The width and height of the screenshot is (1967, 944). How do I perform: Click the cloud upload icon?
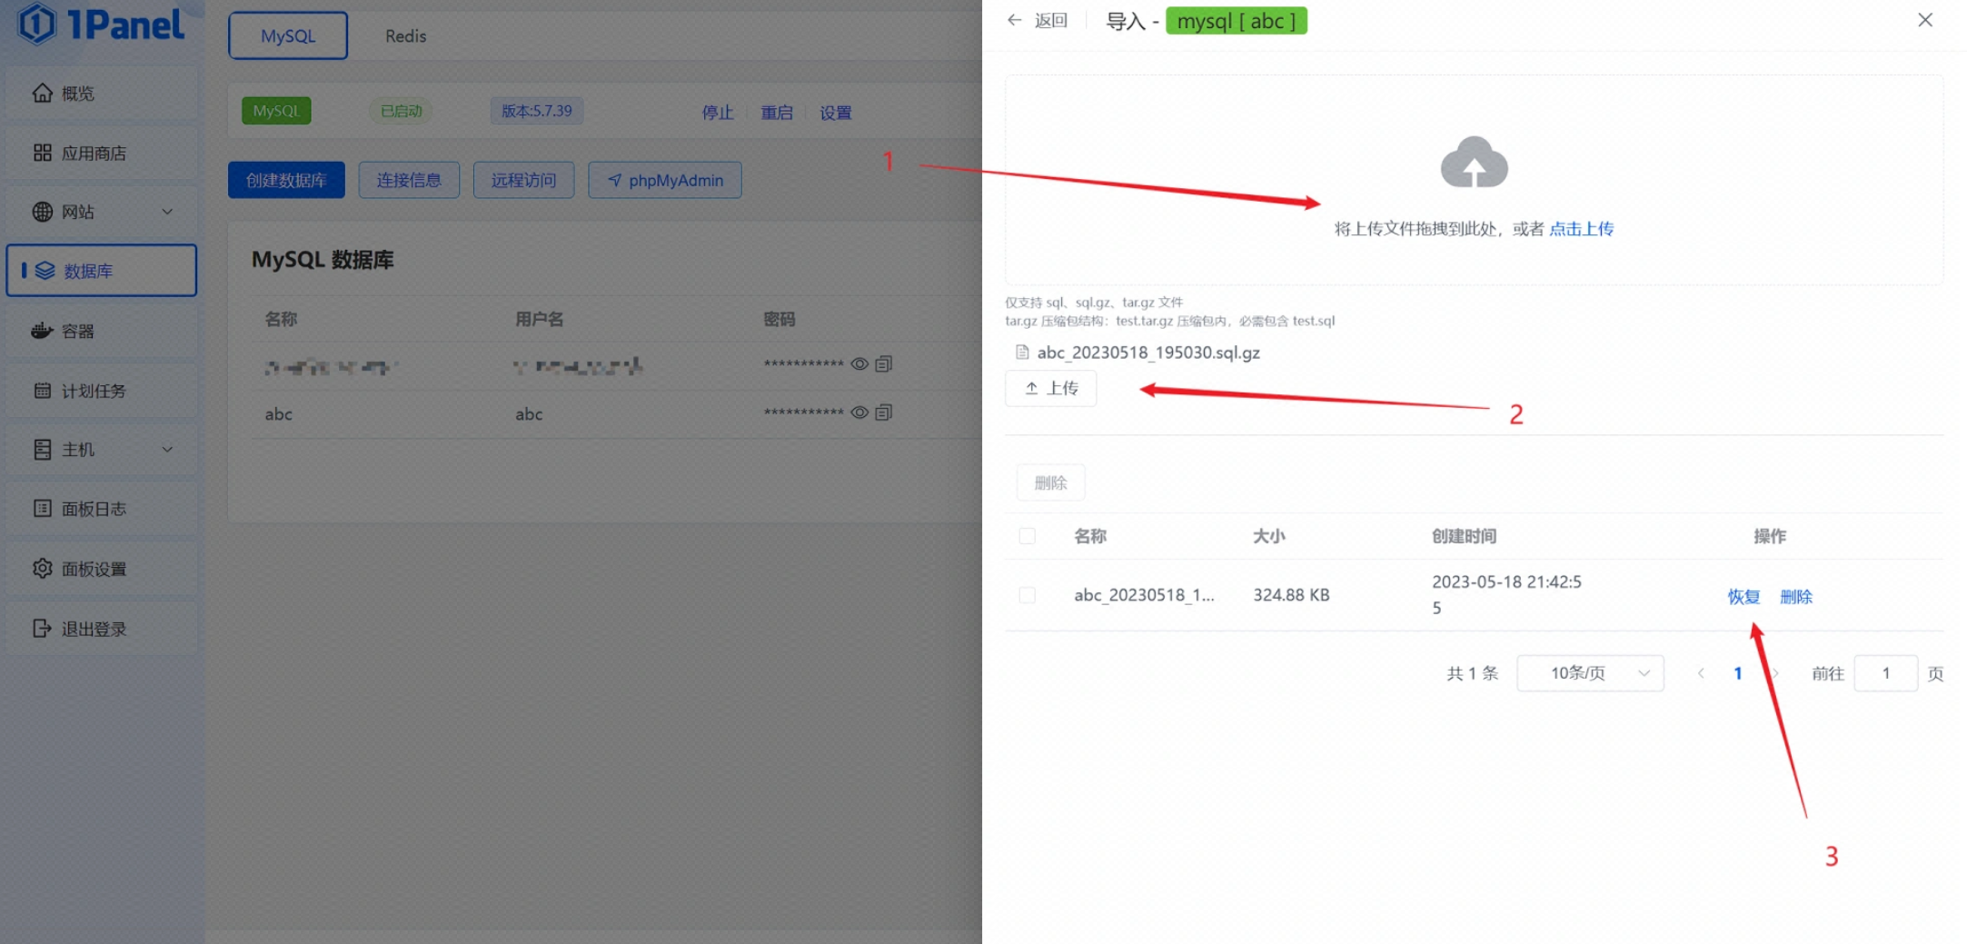(x=1474, y=164)
